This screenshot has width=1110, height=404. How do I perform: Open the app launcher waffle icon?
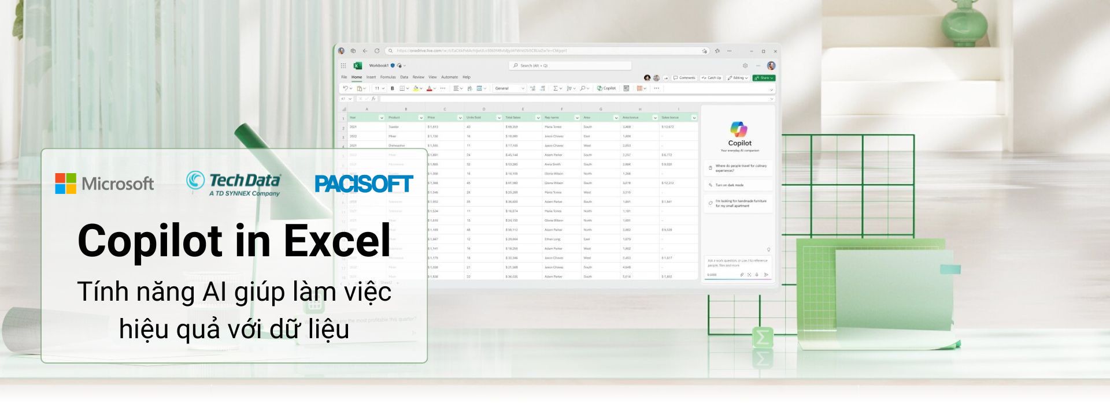point(343,66)
